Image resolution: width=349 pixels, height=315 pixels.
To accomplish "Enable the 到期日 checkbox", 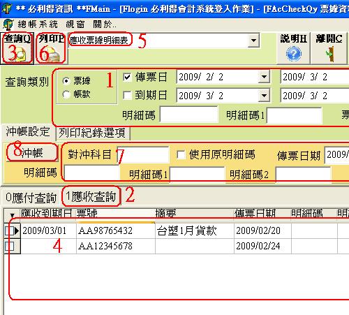I will [127, 95].
